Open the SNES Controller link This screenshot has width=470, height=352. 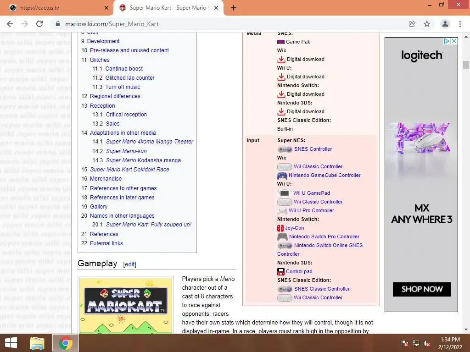click(x=313, y=149)
